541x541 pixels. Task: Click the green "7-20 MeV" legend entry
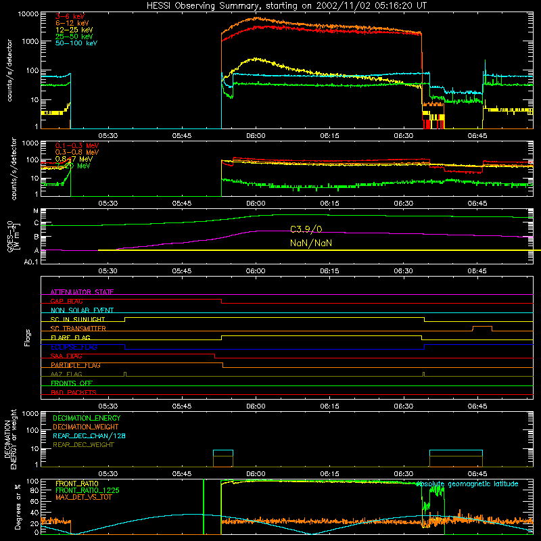[x=73, y=166]
